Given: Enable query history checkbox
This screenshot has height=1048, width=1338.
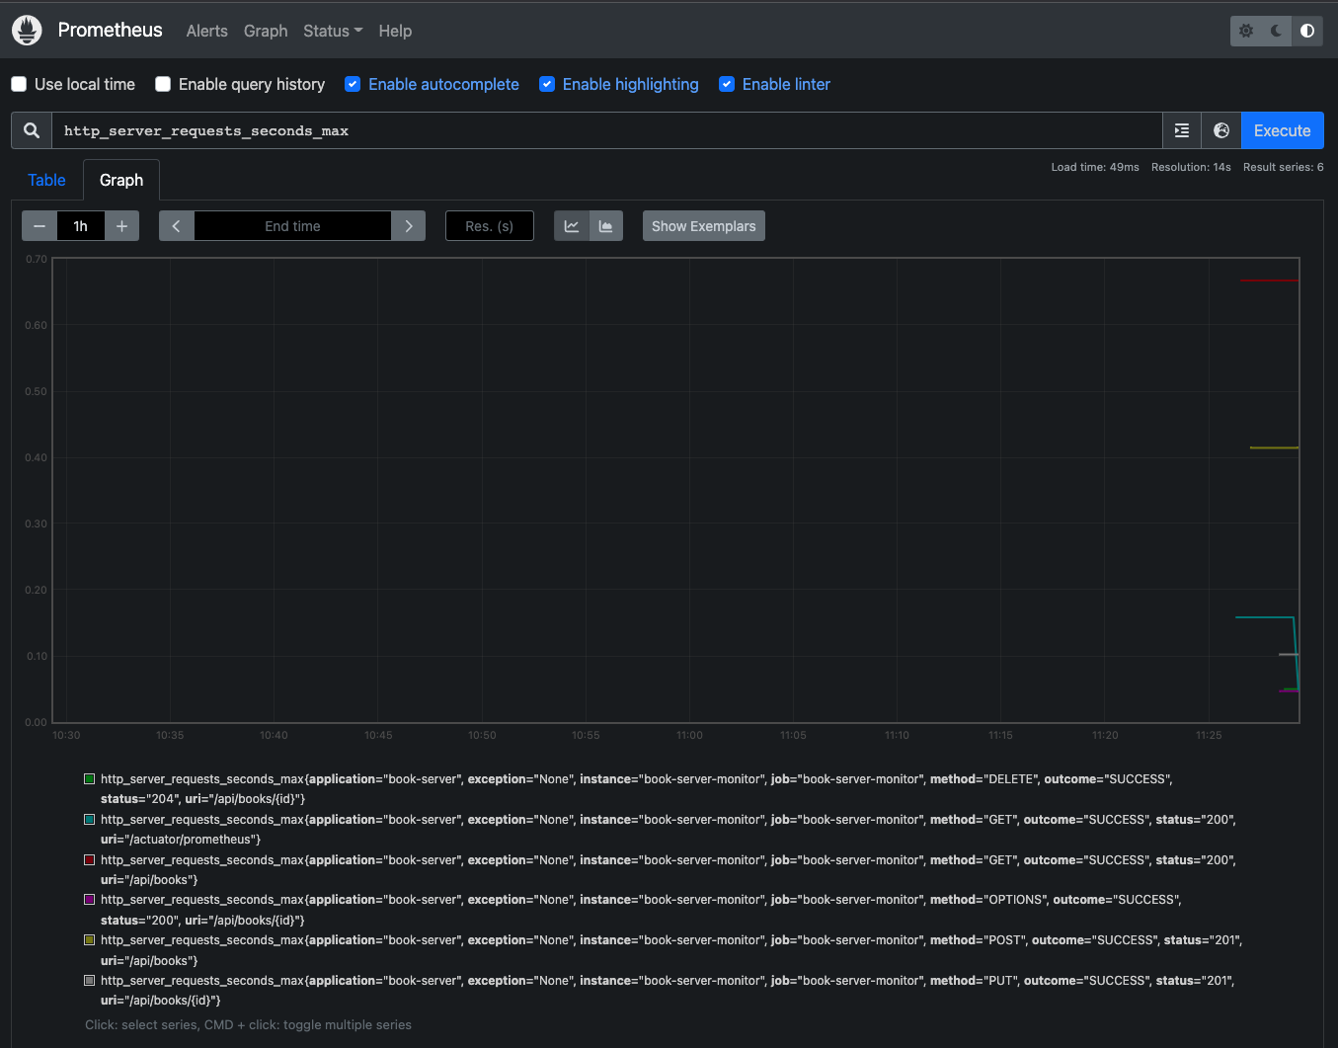Looking at the screenshot, I should pos(163,84).
